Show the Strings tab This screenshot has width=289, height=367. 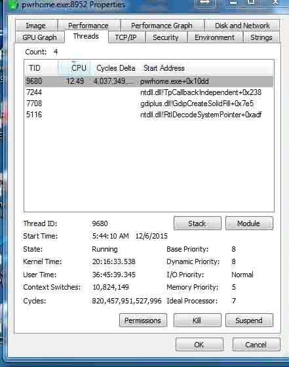click(x=261, y=37)
